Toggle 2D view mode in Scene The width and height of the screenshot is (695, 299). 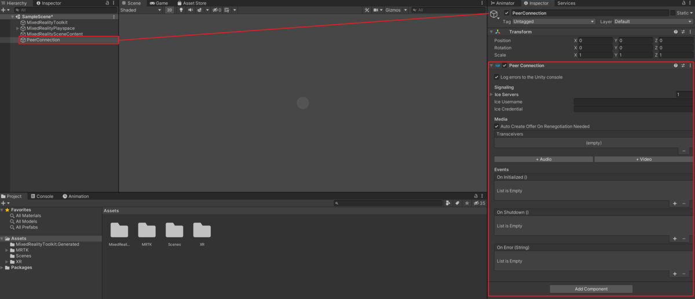[x=169, y=10]
